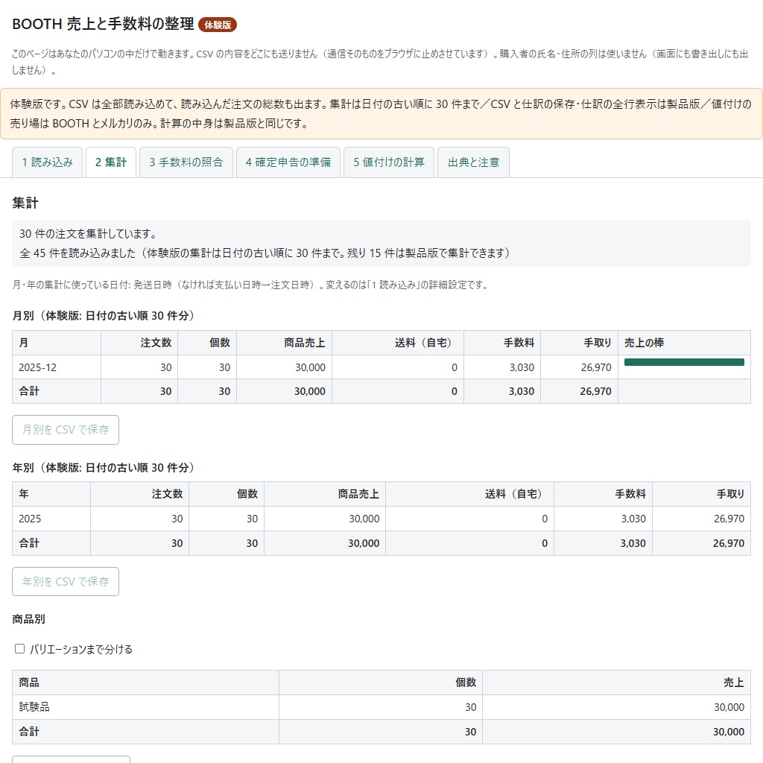Select the 2 集計 tab
Viewport: 763px width, 763px height.
111,162
